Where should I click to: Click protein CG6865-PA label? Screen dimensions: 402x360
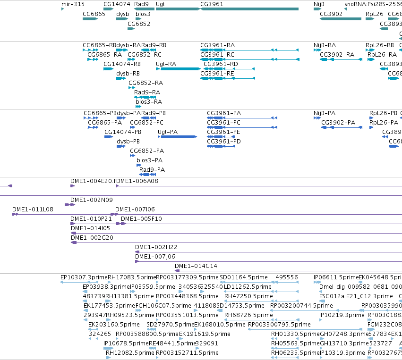coord(105,122)
